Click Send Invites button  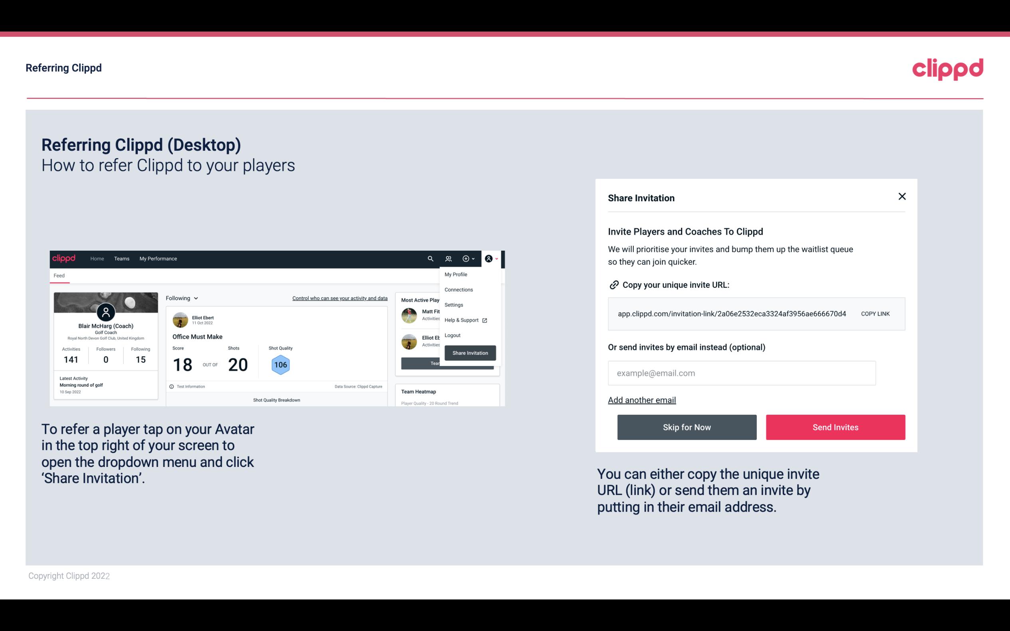835,427
